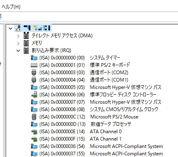
Task: Click the floppy disk controller icon
Action: click(x=34, y=95)
